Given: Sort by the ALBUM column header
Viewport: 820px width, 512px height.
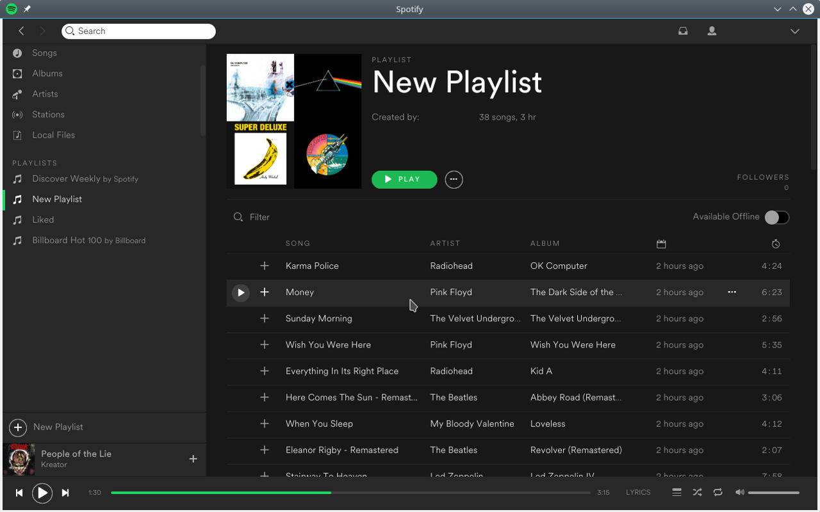Looking at the screenshot, I should tap(545, 243).
